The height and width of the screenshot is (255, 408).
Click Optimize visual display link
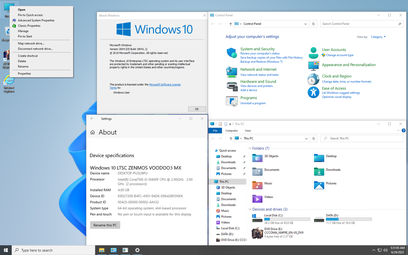click(337, 97)
